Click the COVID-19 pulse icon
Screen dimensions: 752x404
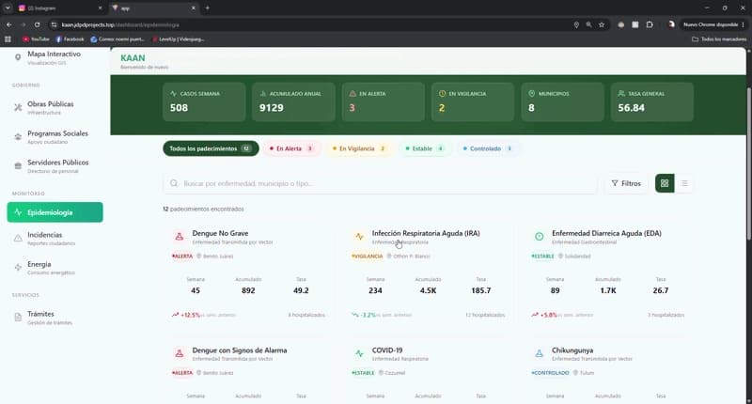359,353
